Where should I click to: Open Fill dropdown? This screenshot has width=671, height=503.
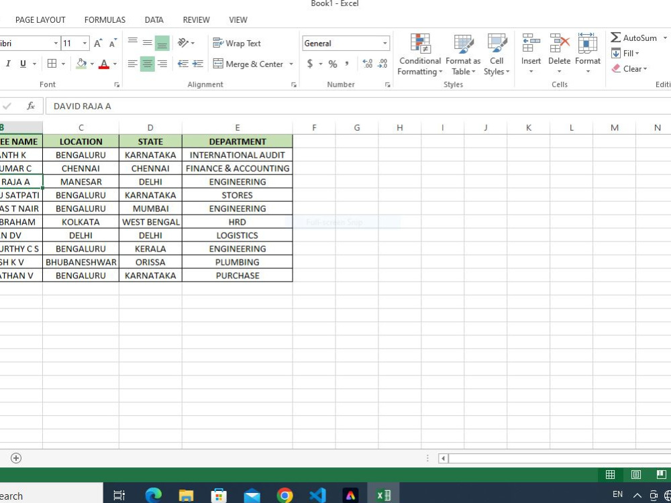[x=625, y=54]
